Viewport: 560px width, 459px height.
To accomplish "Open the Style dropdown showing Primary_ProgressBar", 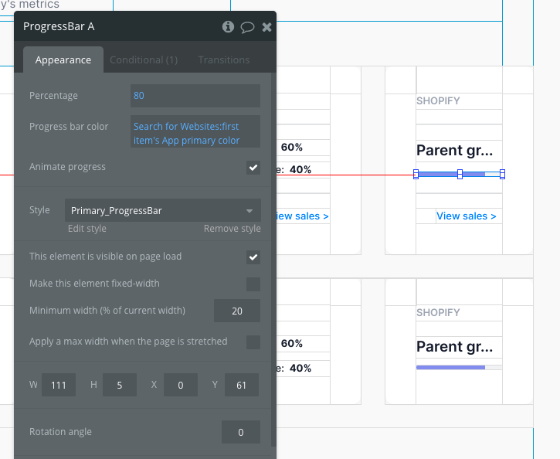I will 163,210.
